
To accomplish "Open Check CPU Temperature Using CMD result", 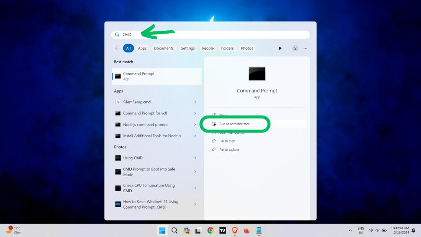I will click(x=157, y=188).
